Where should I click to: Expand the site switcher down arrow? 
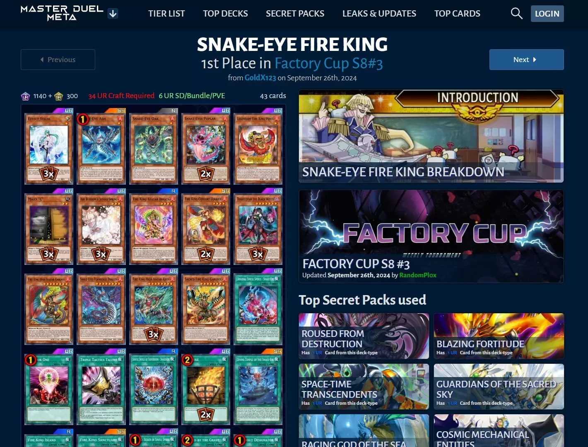[x=113, y=14]
